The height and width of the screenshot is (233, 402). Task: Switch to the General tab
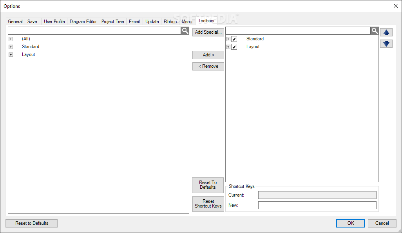pos(15,22)
